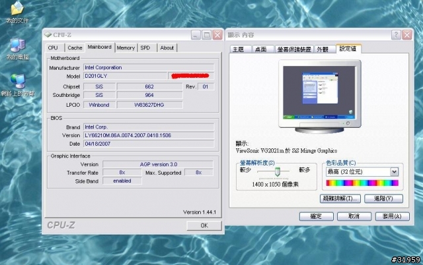Click the Manufacturer field Intel Corporation
The height and width of the screenshot is (265, 423).
pyautogui.click(x=149, y=67)
